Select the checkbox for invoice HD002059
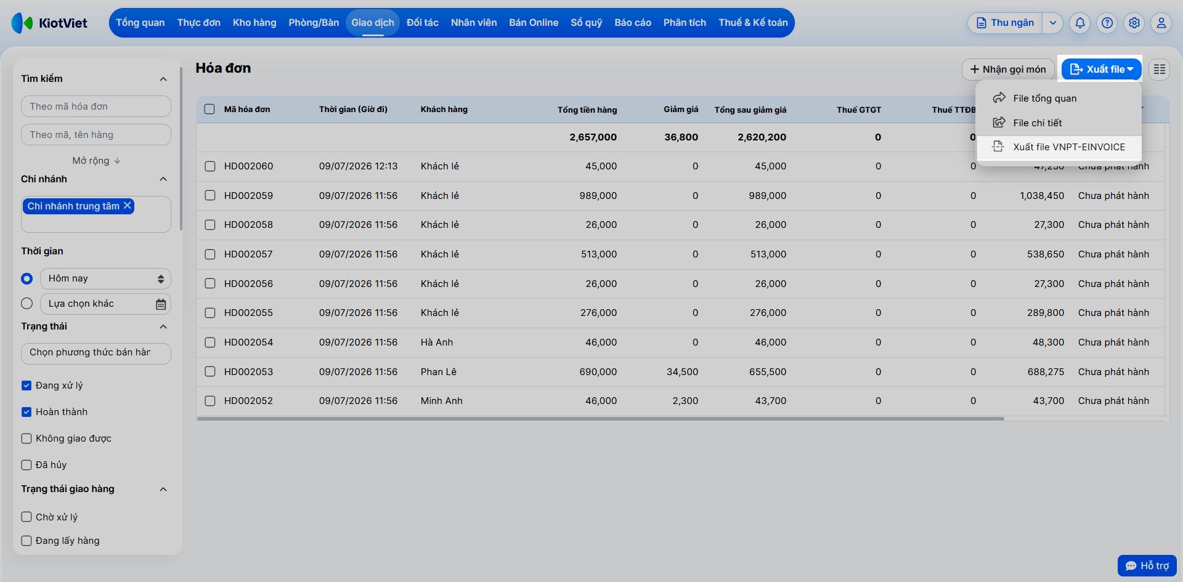Screen dimensions: 1183x582 coord(210,196)
